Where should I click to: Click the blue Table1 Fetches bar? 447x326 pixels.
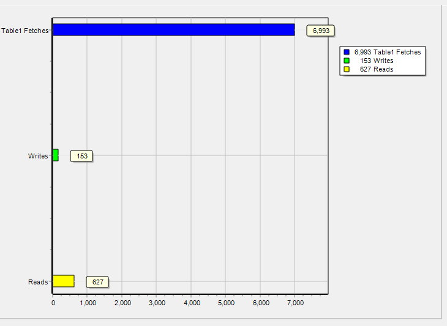click(174, 29)
